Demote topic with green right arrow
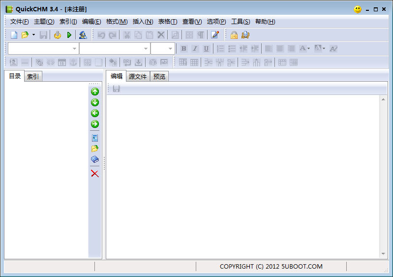The height and width of the screenshot is (277, 393). [x=95, y=124]
